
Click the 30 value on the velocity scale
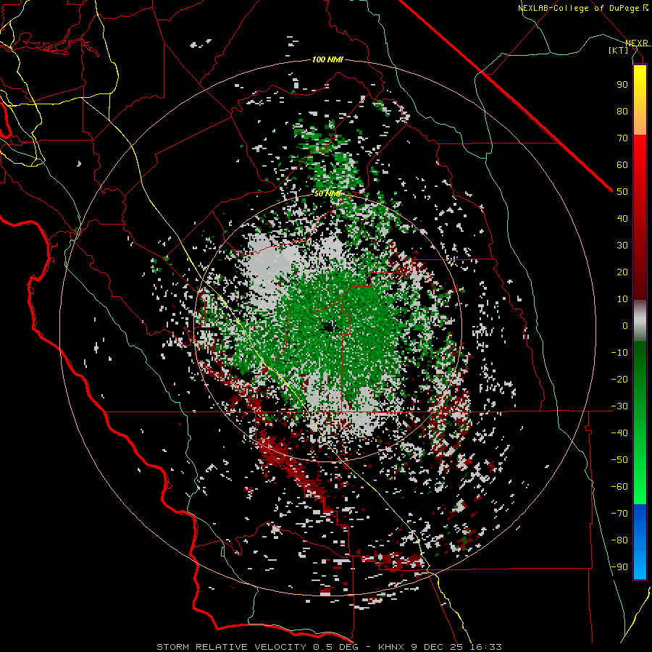point(622,246)
